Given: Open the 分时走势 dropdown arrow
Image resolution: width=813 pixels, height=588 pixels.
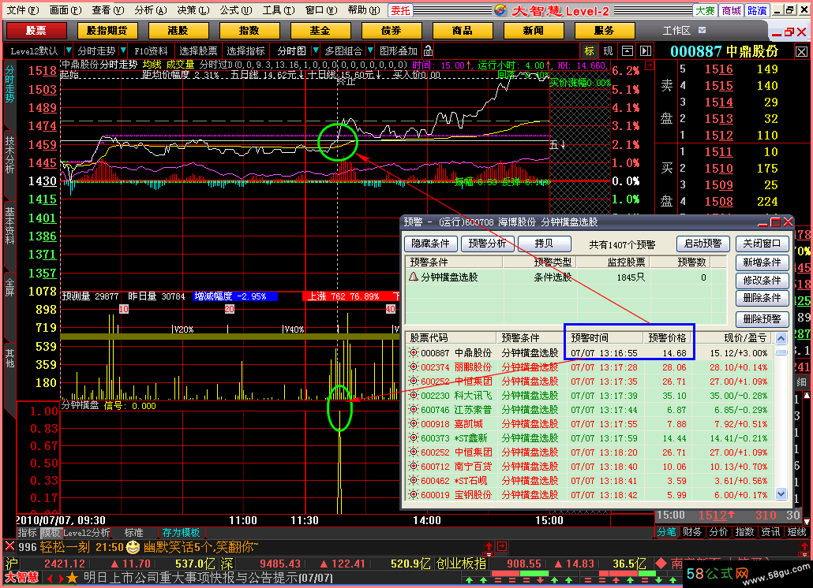Looking at the screenshot, I should click(x=123, y=50).
